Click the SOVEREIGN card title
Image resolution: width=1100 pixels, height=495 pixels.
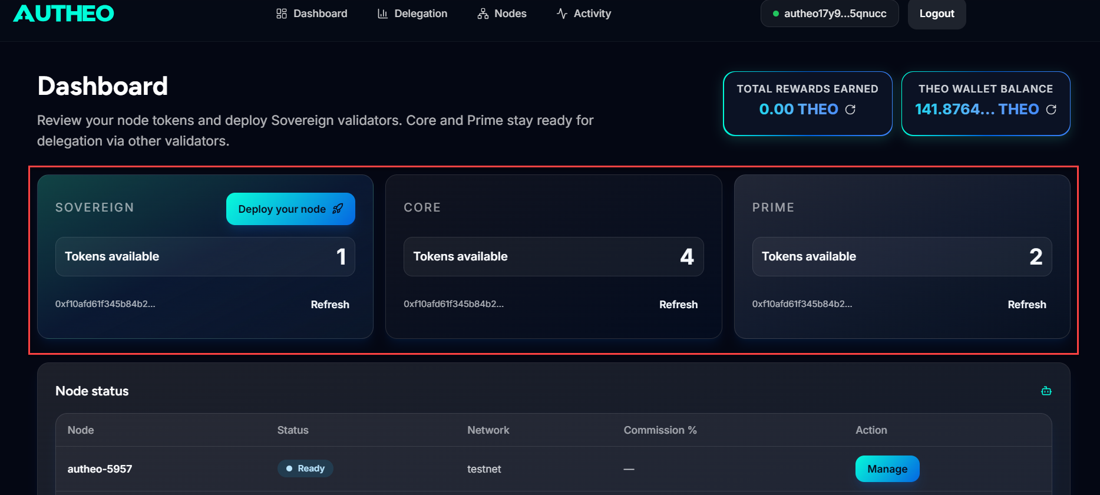(x=95, y=207)
